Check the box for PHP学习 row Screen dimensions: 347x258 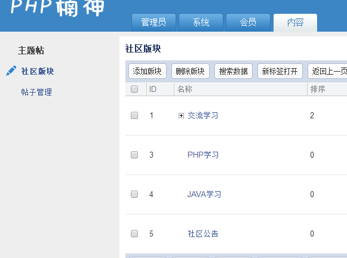pyautogui.click(x=134, y=155)
